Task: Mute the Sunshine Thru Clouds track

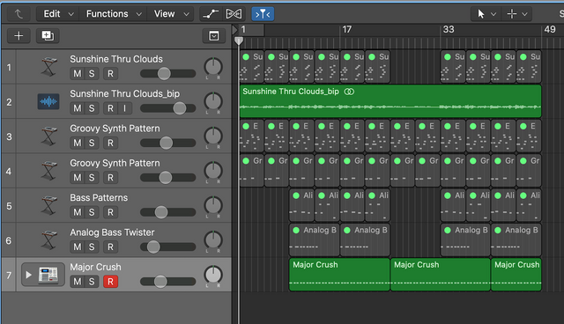Action: (x=78, y=74)
